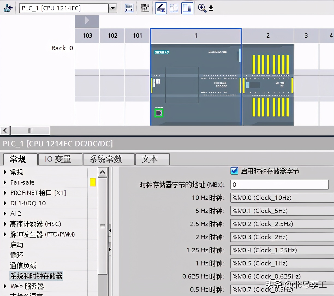
Task: Uncheck the enable clock memory byte checkbox
Action: click(234, 171)
